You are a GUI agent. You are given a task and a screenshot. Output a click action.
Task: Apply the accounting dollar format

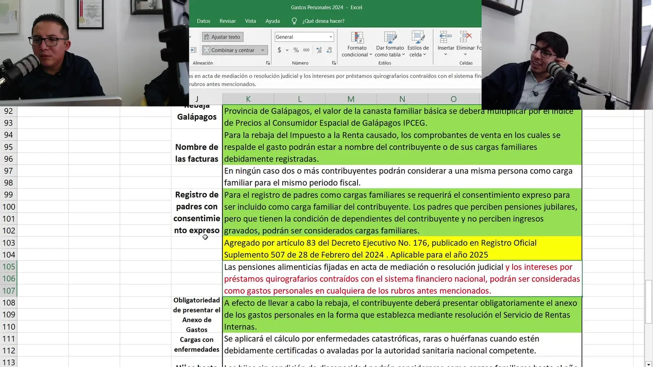pyautogui.click(x=279, y=50)
